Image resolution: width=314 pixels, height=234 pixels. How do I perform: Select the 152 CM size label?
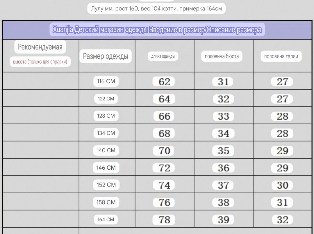(106, 185)
